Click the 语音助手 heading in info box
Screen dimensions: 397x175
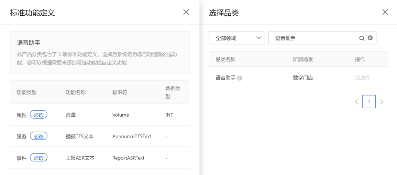pyautogui.click(x=29, y=43)
